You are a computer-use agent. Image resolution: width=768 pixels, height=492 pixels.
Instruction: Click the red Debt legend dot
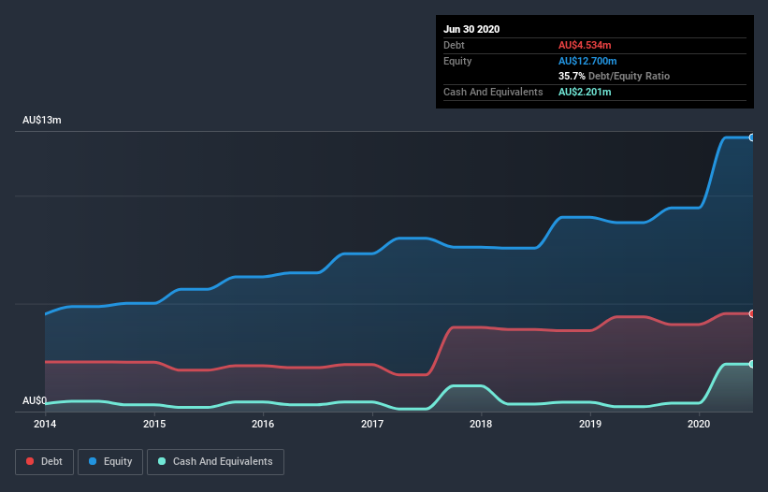click(x=30, y=461)
